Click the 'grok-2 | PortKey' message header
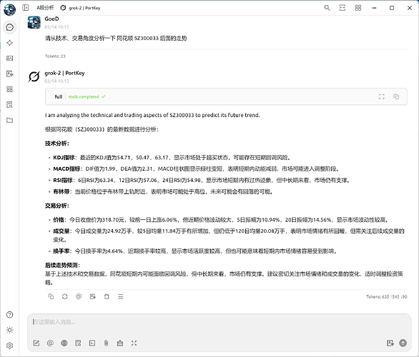The width and height of the screenshot is (419, 357). [x=64, y=73]
